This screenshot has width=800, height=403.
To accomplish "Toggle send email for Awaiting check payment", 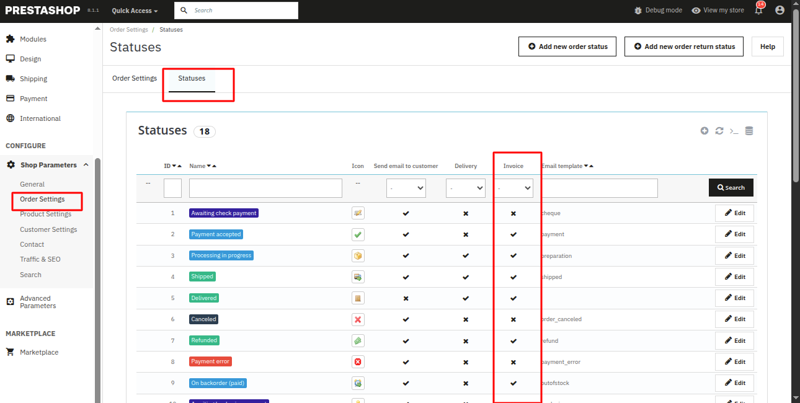I will coord(406,213).
